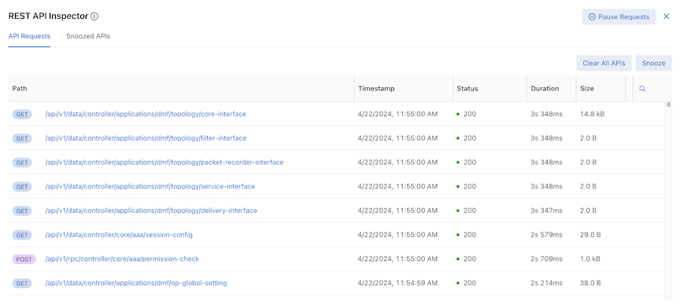680x308 pixels.
Task: Click the Duration column header
Action: coord(545,88)
